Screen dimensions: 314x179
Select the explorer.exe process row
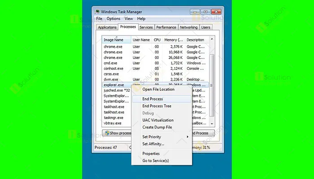[155, 85]
